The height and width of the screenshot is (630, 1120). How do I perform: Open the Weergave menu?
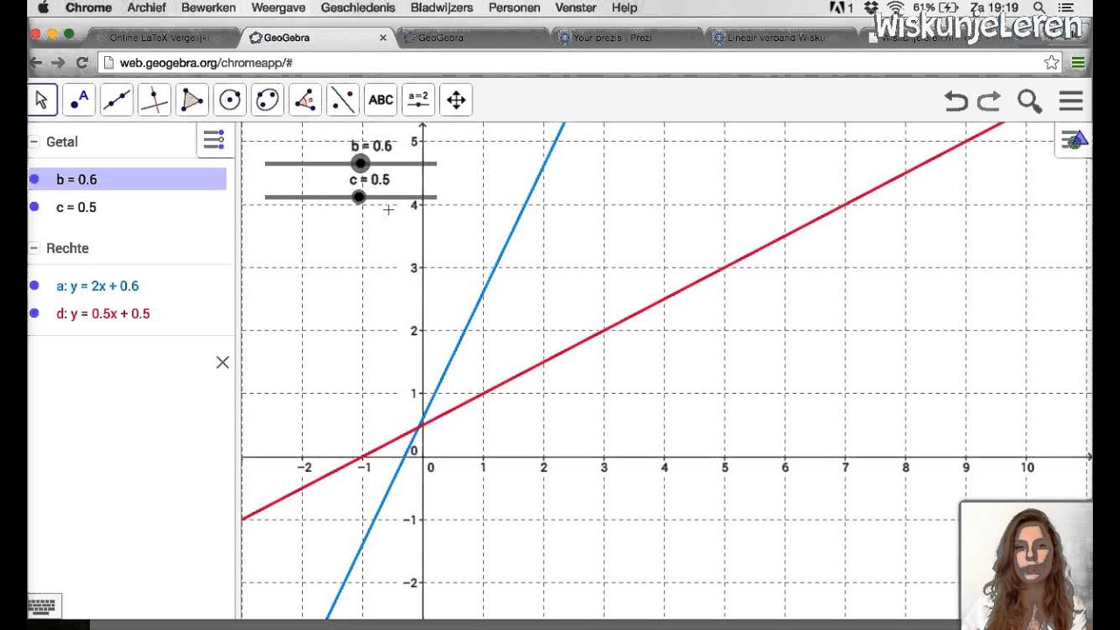click(x=278, y=8)
